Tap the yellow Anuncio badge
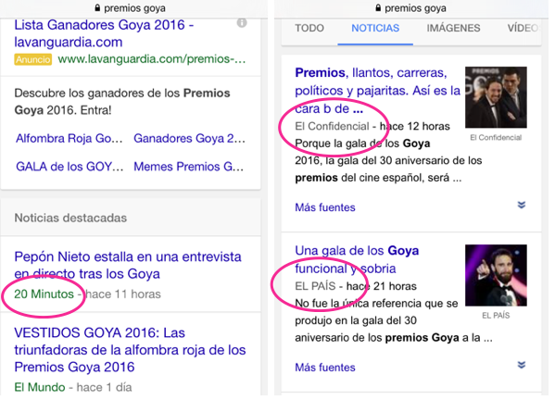Image resolution: width=555 pixels, height=400 pixels. coord(33,59)
